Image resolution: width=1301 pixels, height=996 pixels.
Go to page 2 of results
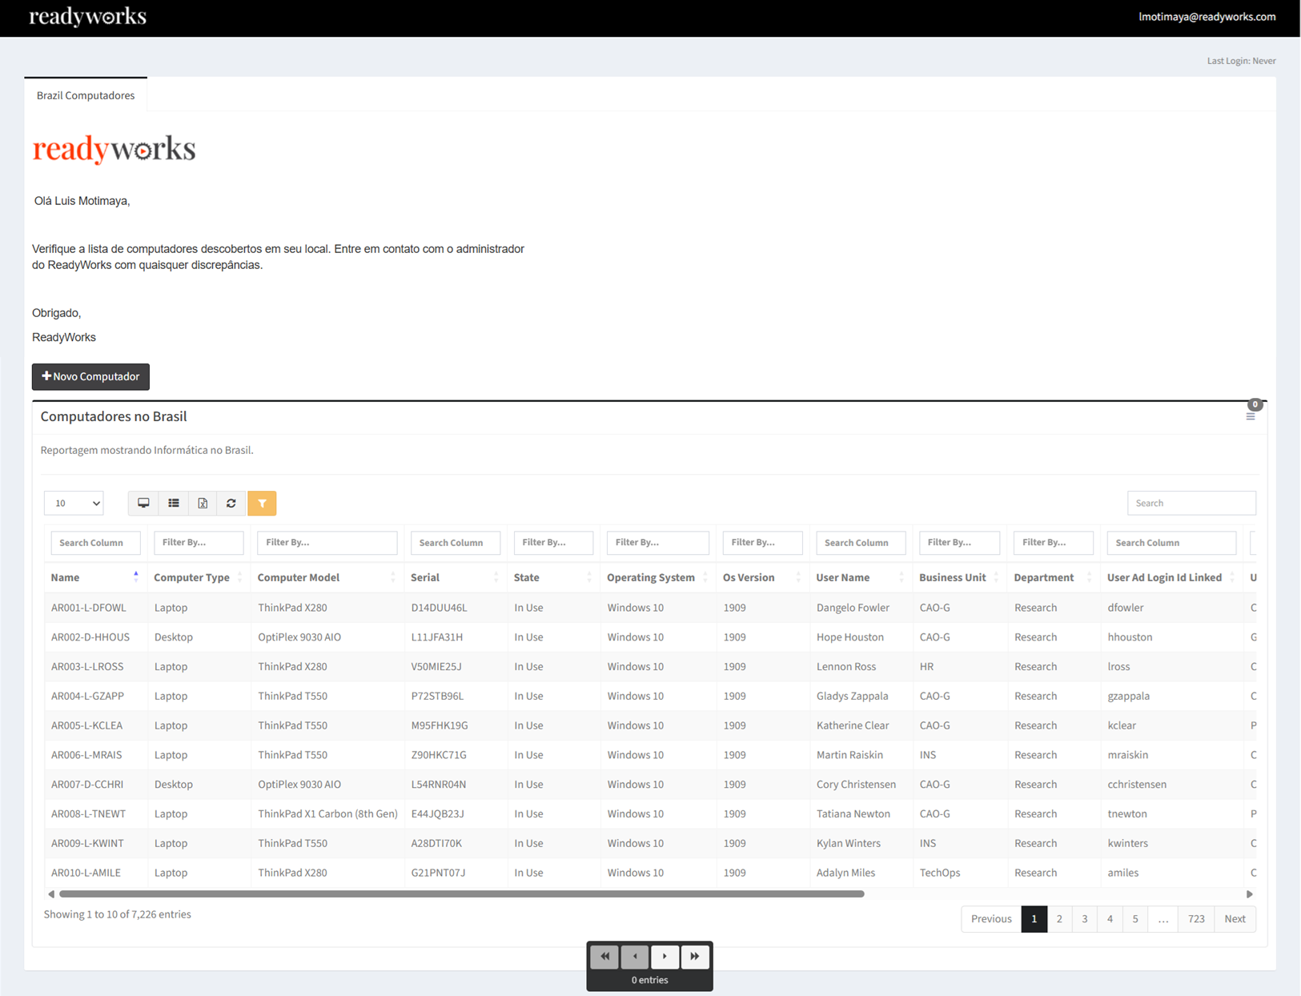(1059, 918)
